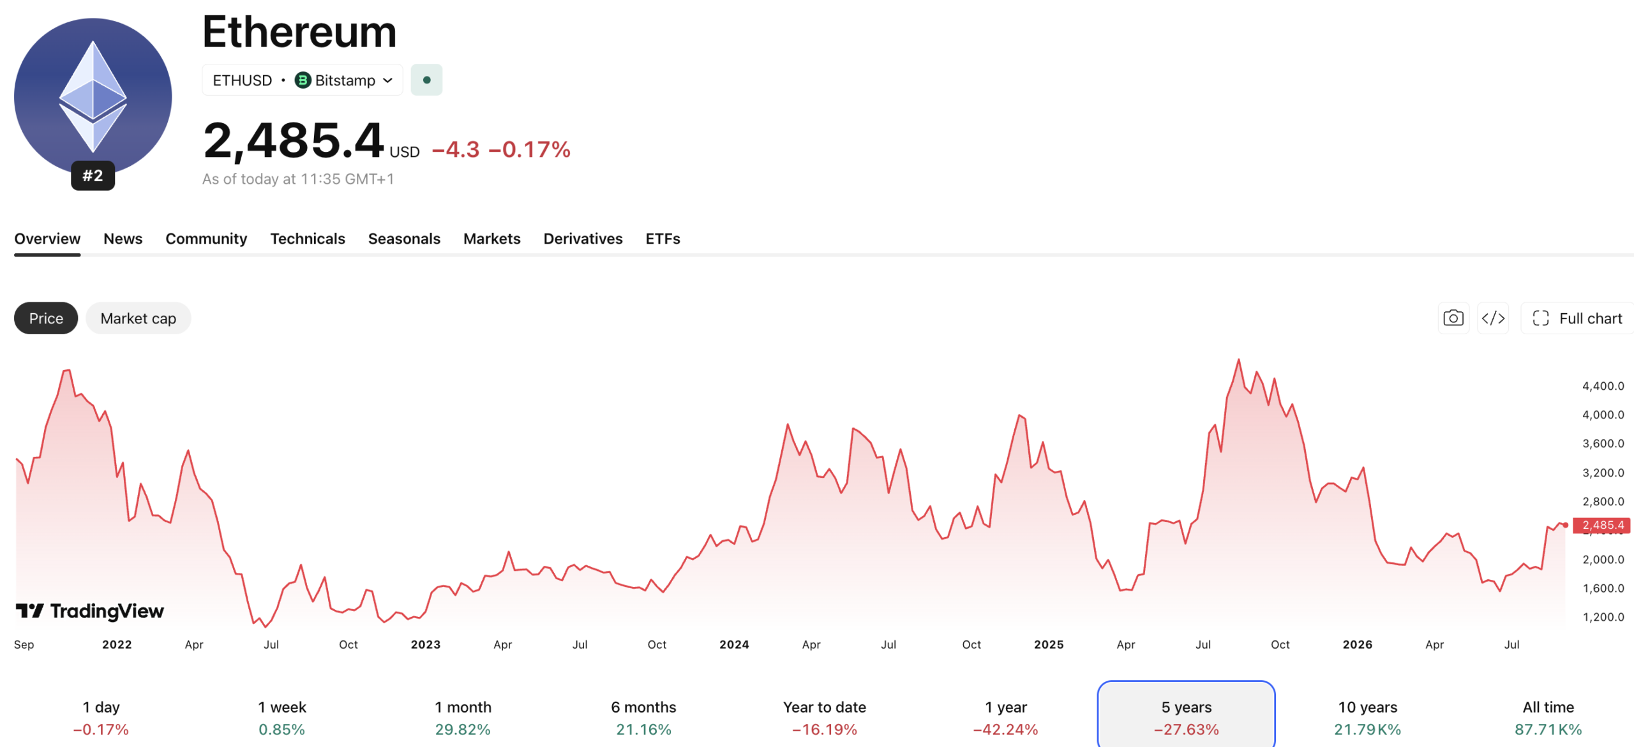Switch chart to Market cap
1634x747 pixels.
point(139,318)
